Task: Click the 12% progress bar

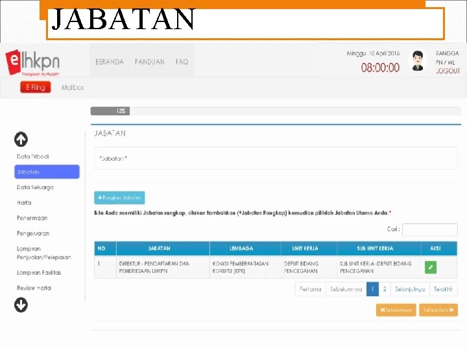Action: pyautogui.click(x=110, y=111)
